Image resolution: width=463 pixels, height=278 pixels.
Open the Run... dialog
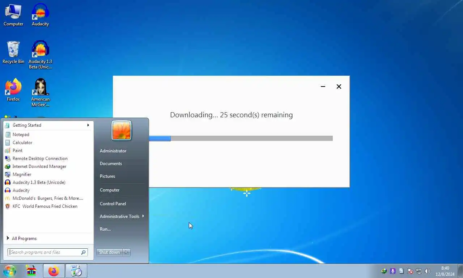105,229
